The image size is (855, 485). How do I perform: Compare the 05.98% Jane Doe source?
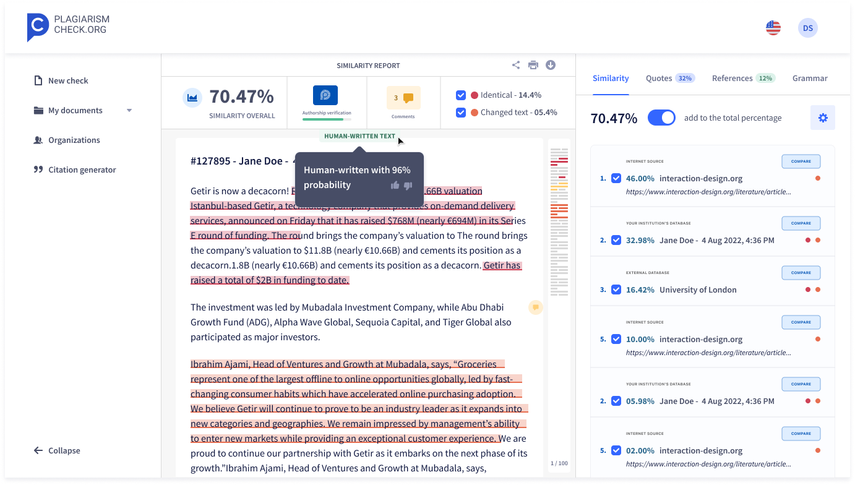801,384
